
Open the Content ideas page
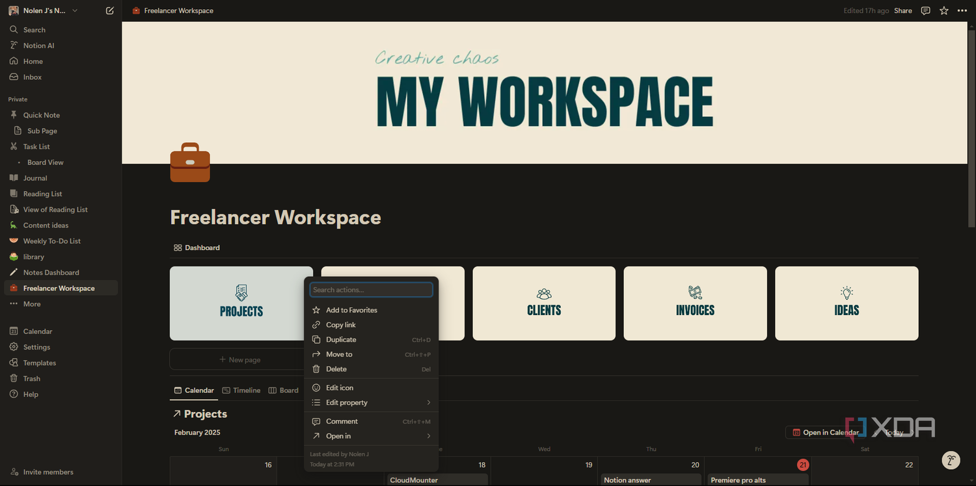61,225
